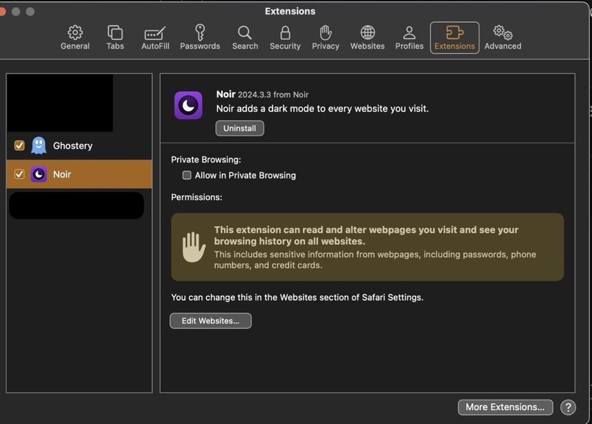Image resolution: width=592 pixels, height=424 pixels.
Task: Open the Advanced settings pane
Action: coord(503,38)
